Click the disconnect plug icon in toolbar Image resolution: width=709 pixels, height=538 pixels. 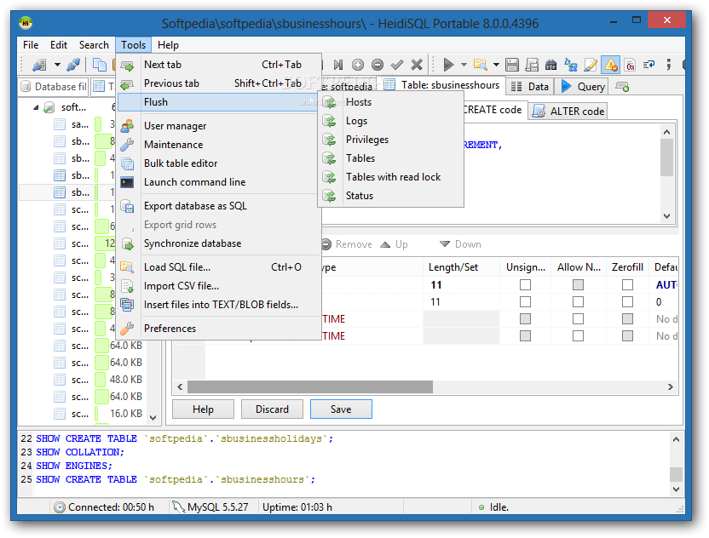pyautogui.click(x=73, y=65)
